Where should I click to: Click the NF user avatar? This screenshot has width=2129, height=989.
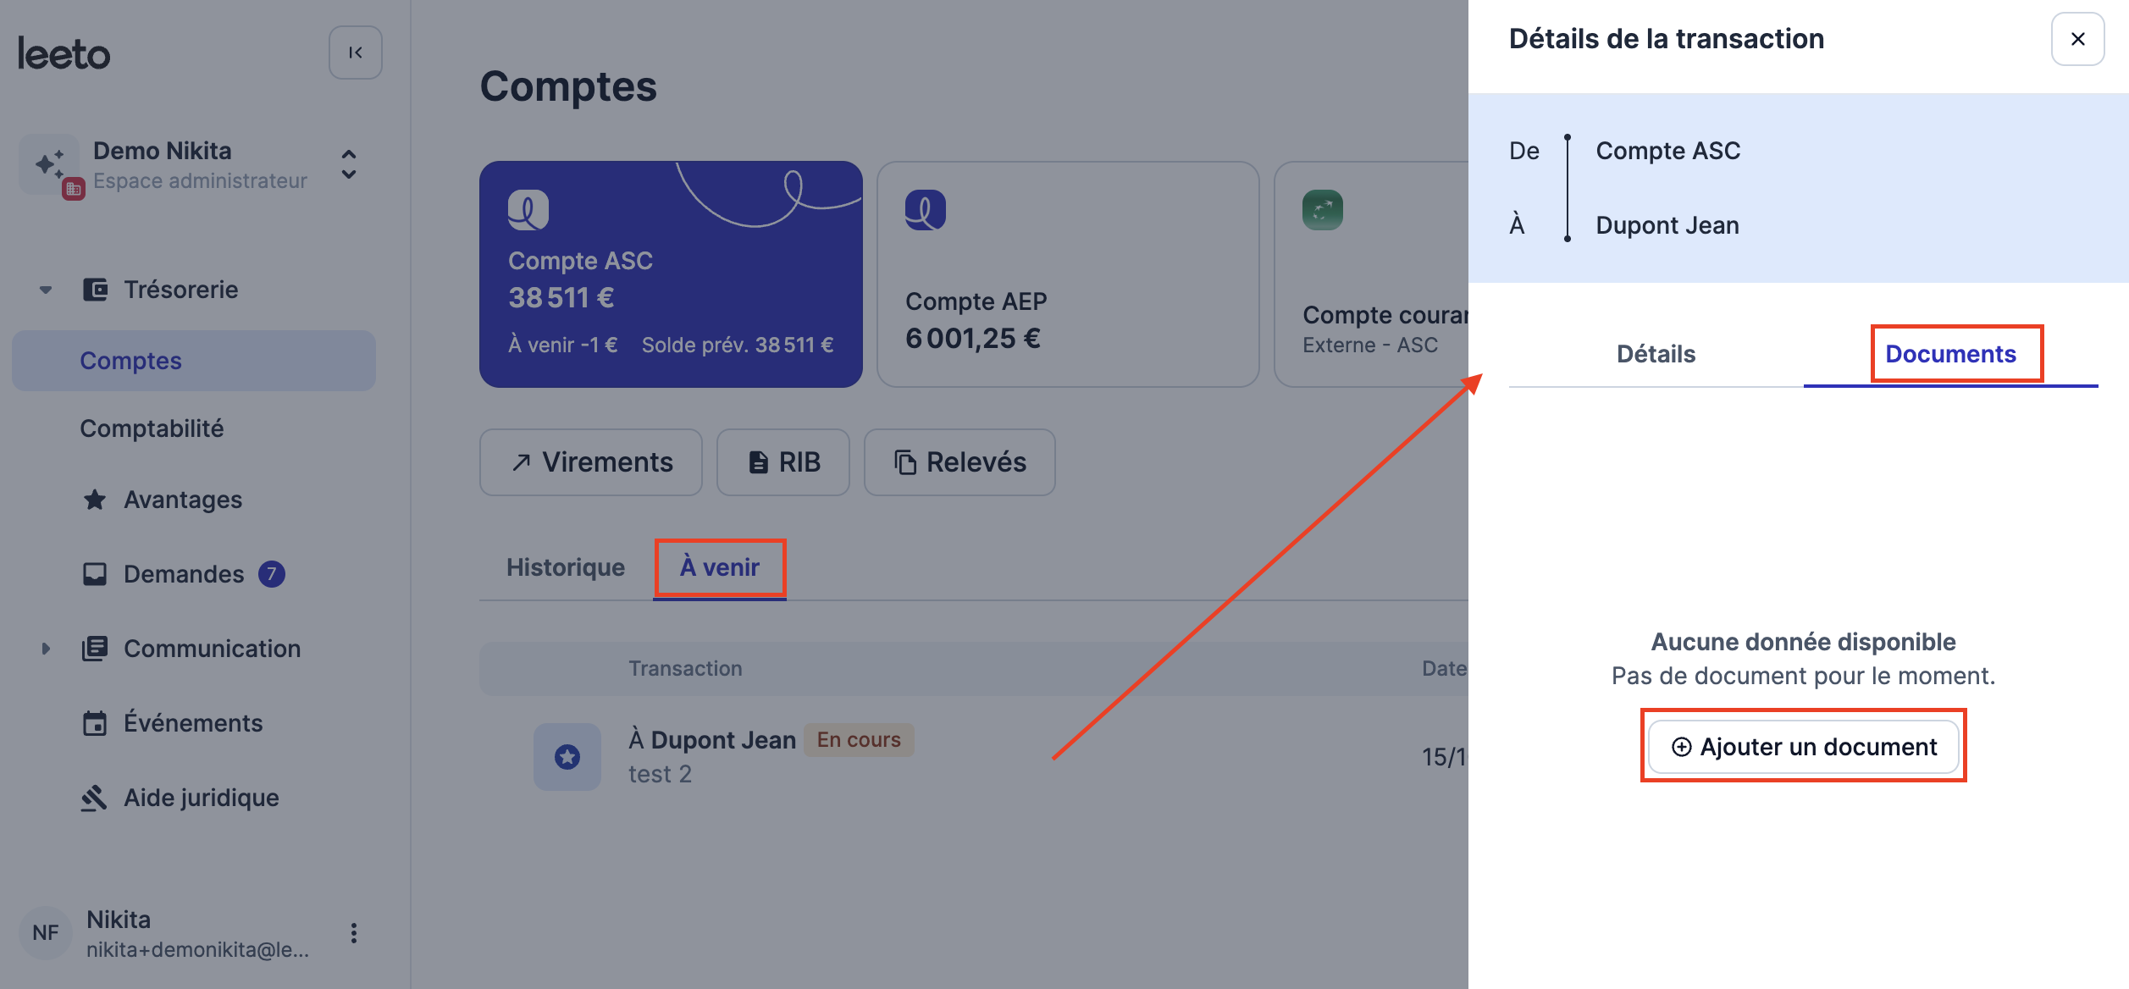click(46, 933)
